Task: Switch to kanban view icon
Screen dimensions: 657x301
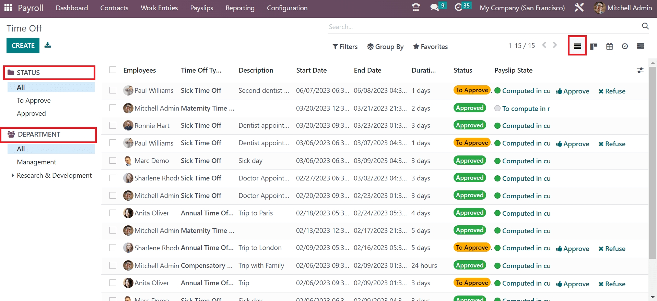Action: tap(594, 46)
